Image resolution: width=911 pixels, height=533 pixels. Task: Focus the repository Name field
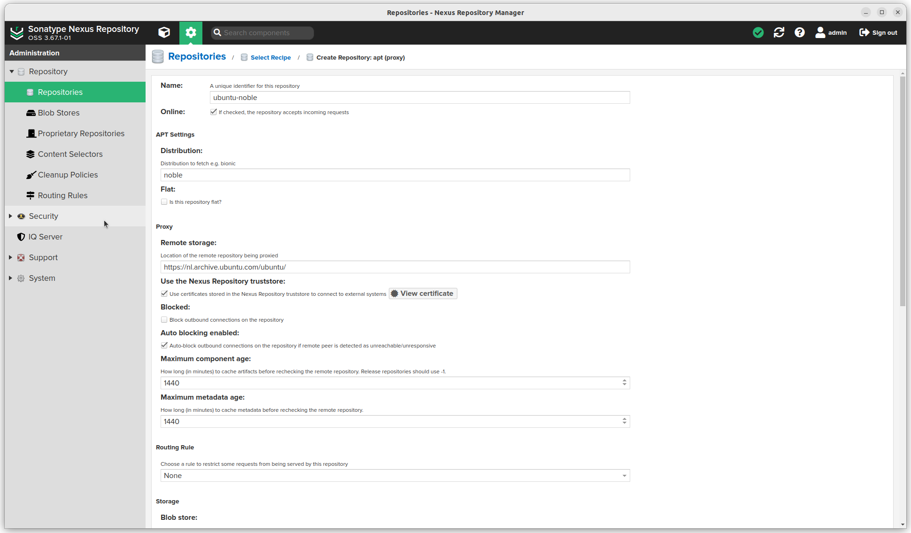click(x=420, y=98)
